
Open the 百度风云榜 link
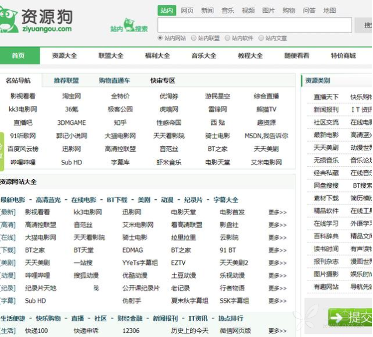coord(23,149)
